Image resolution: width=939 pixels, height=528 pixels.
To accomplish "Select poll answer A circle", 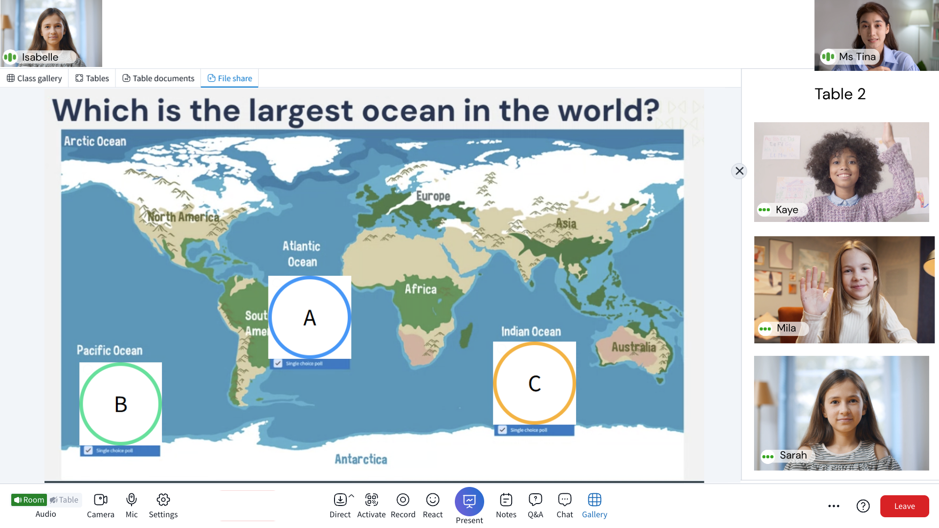I will 310,317.
